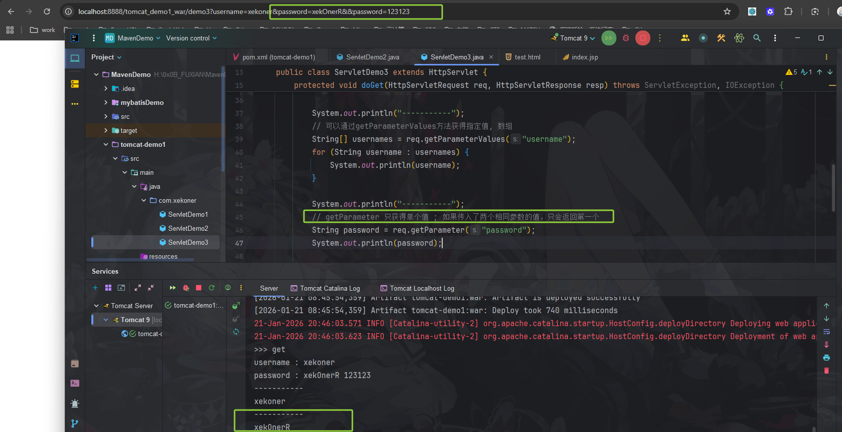This screenshot has height=432, width=842.
Task: Click the browser Back arrow
Action: click(11, 11)
